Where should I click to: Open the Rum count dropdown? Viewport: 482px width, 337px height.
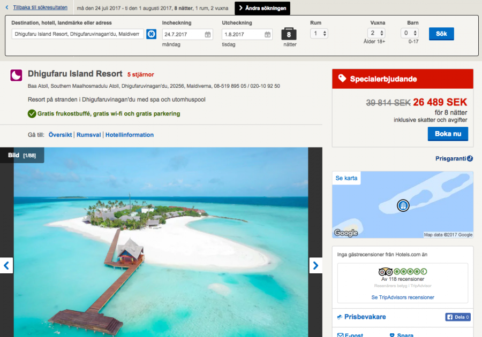319,33
